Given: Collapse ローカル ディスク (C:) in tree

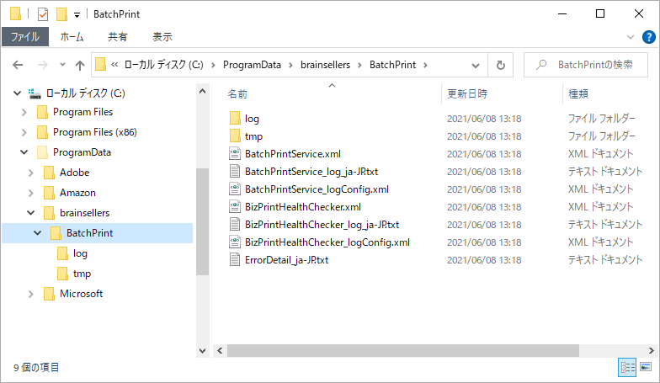Looking at the screenshot, I should point(17,93).
